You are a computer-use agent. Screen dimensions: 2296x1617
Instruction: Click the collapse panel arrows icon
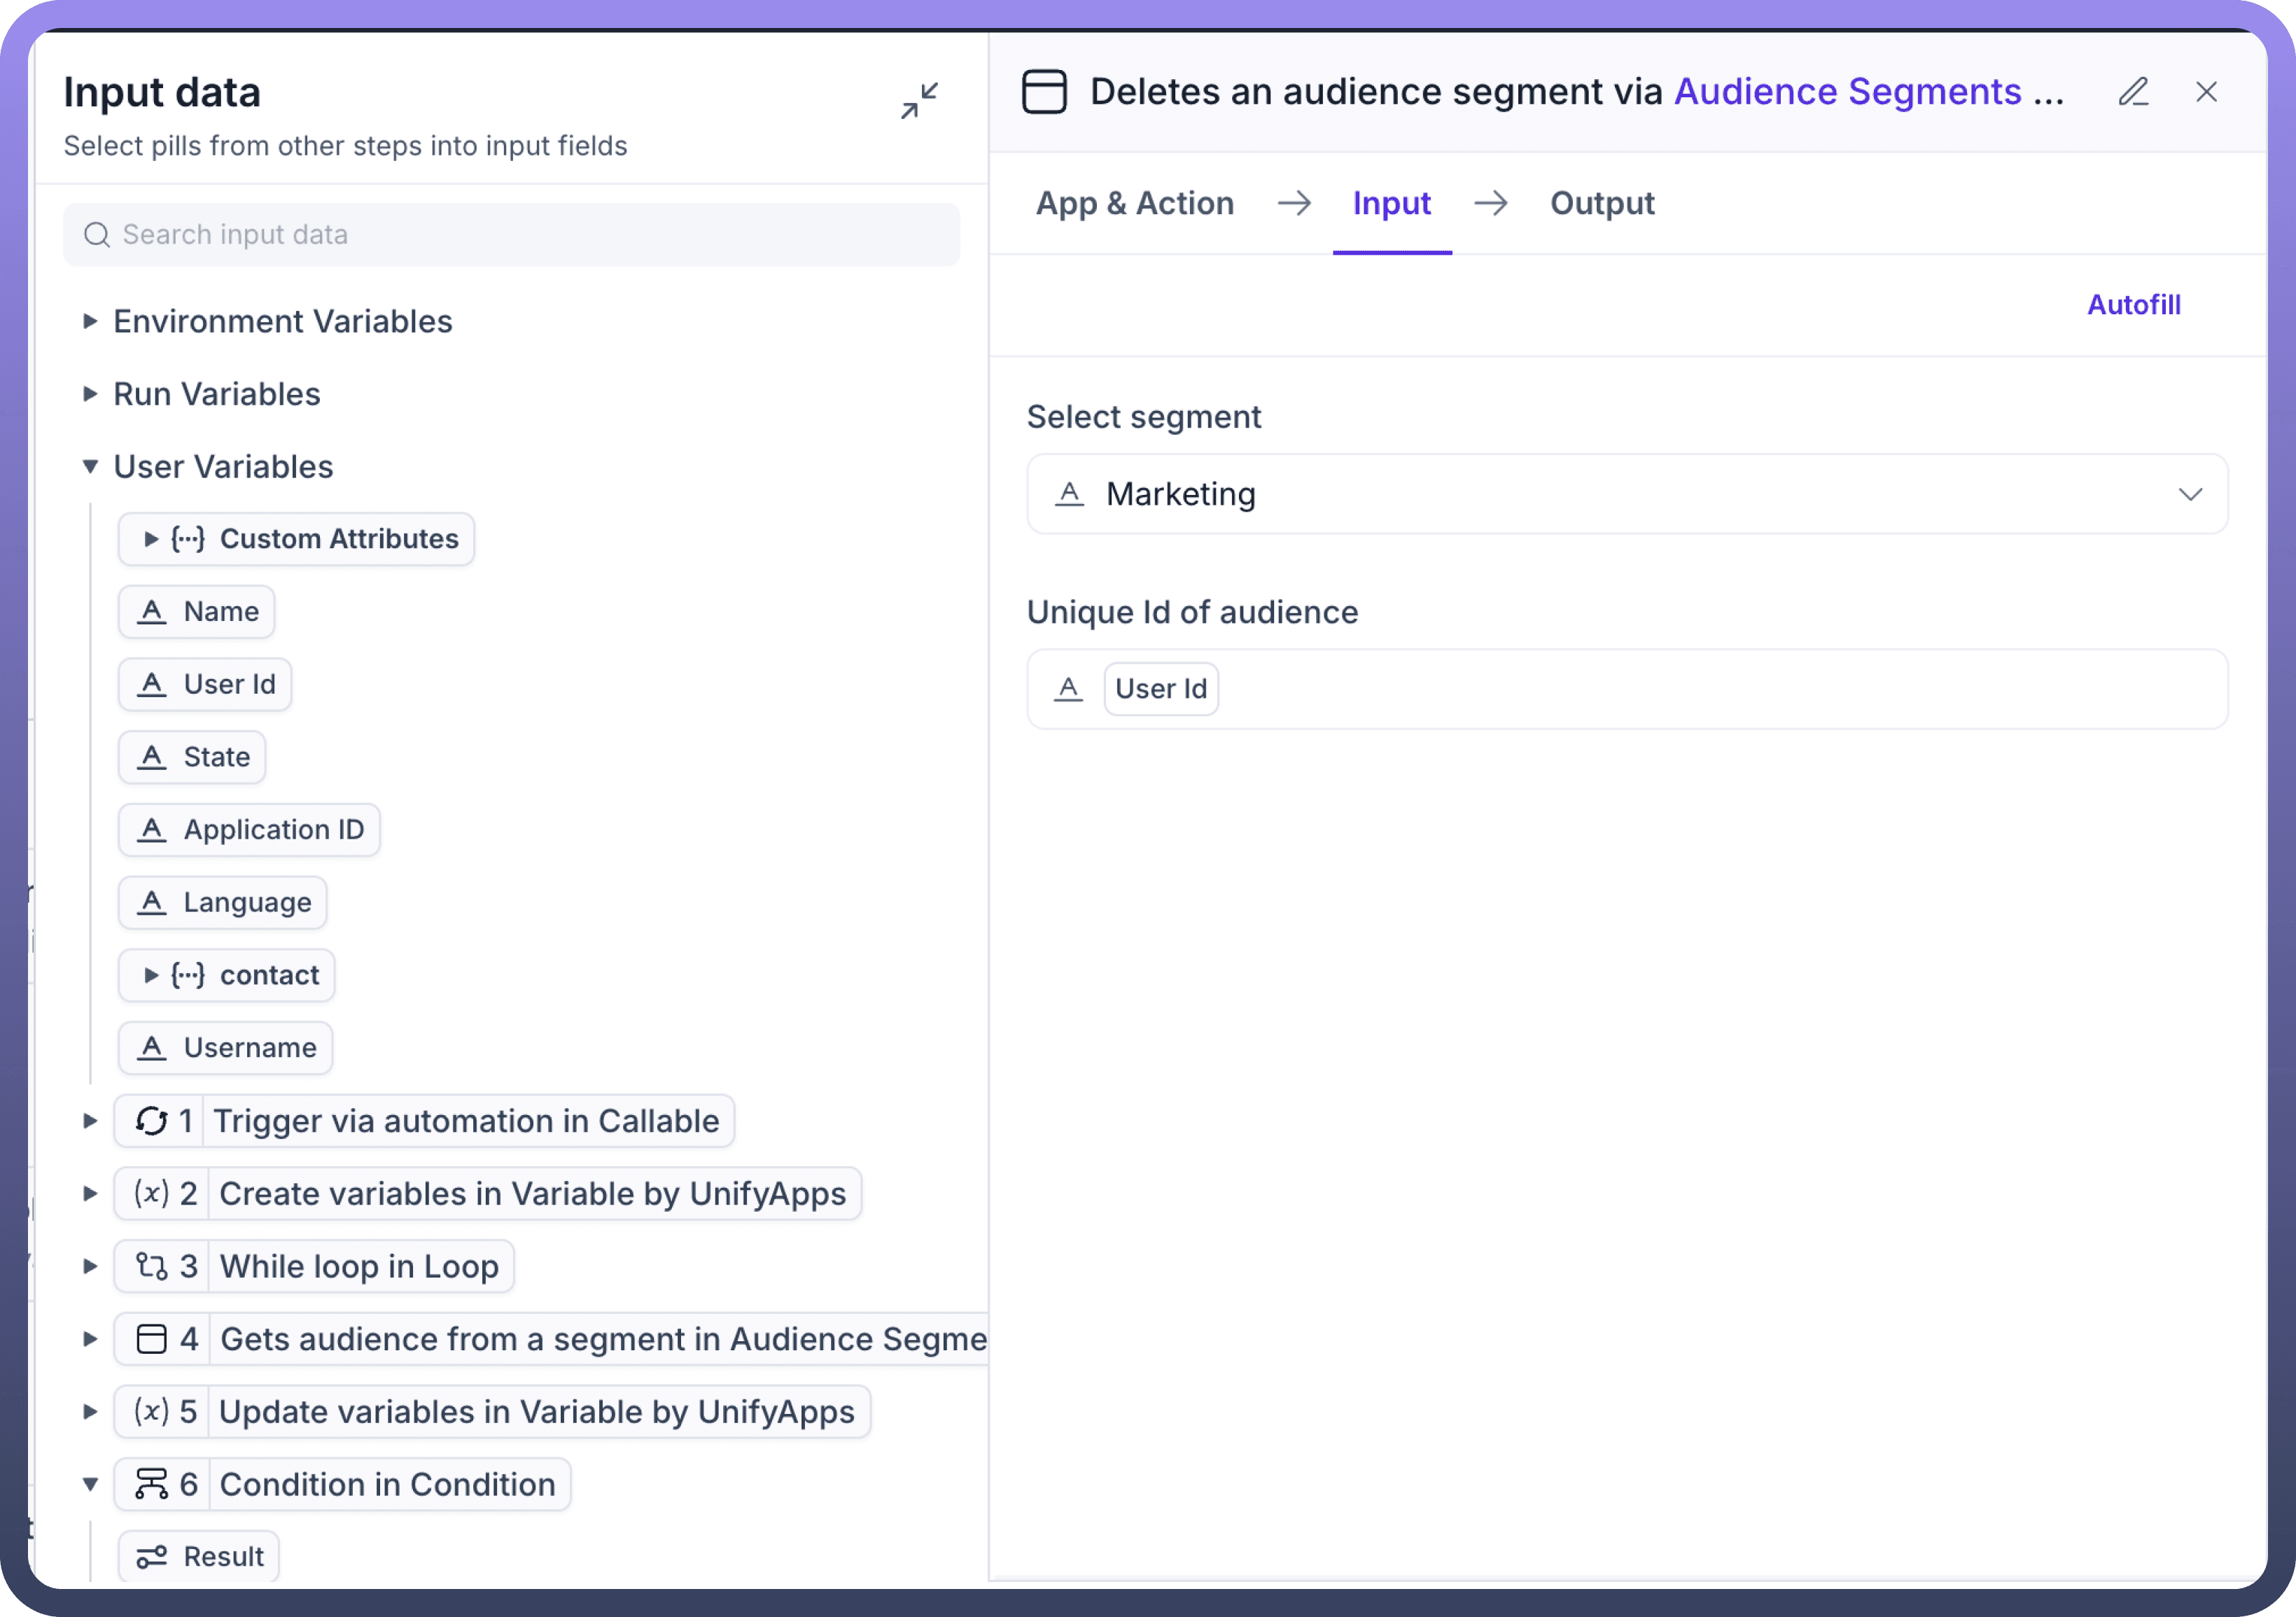click(x=919, y=100)
